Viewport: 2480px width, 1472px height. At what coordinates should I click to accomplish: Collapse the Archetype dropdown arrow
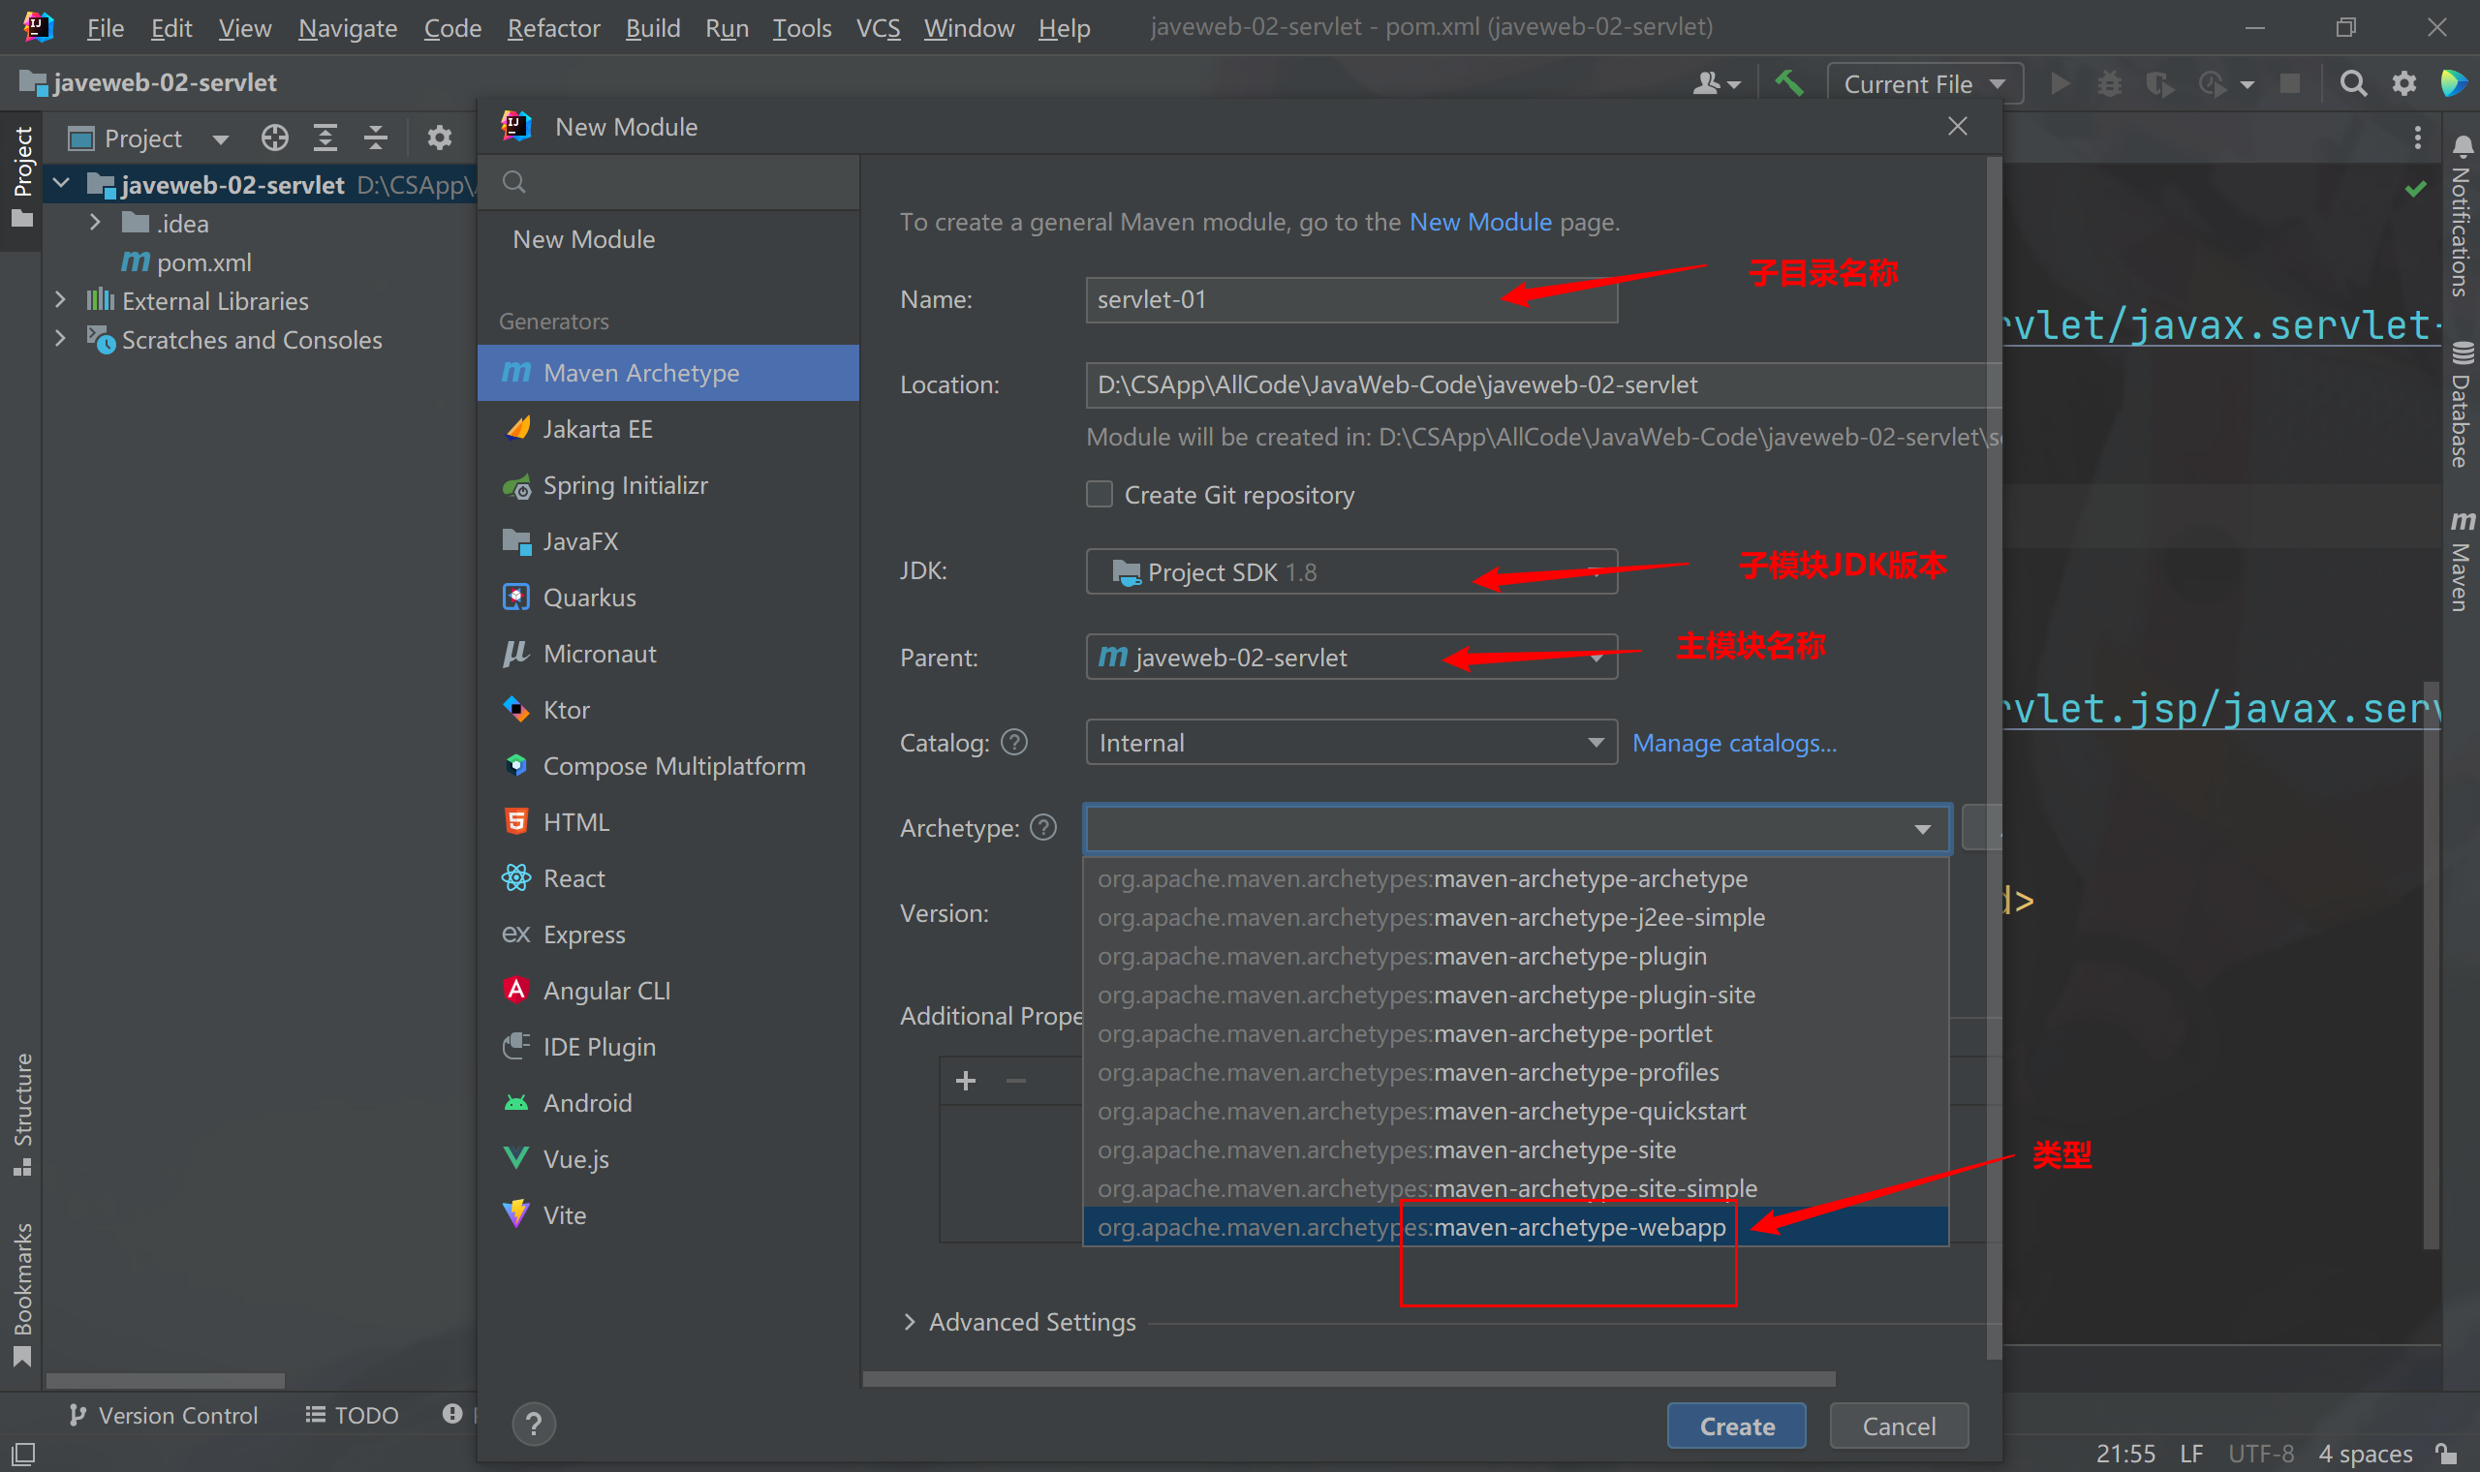click(x=1923, y=829)
